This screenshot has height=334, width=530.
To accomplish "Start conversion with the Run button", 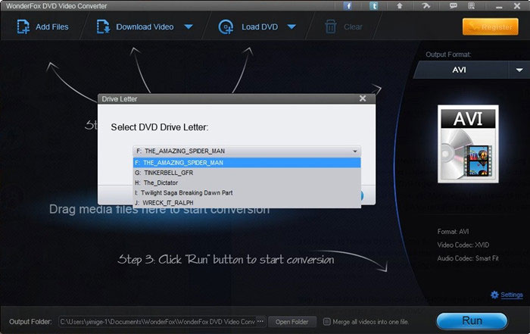I will (472, 320).
